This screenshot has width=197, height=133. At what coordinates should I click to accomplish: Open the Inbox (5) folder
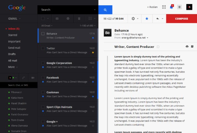click(x=14, y=29)
